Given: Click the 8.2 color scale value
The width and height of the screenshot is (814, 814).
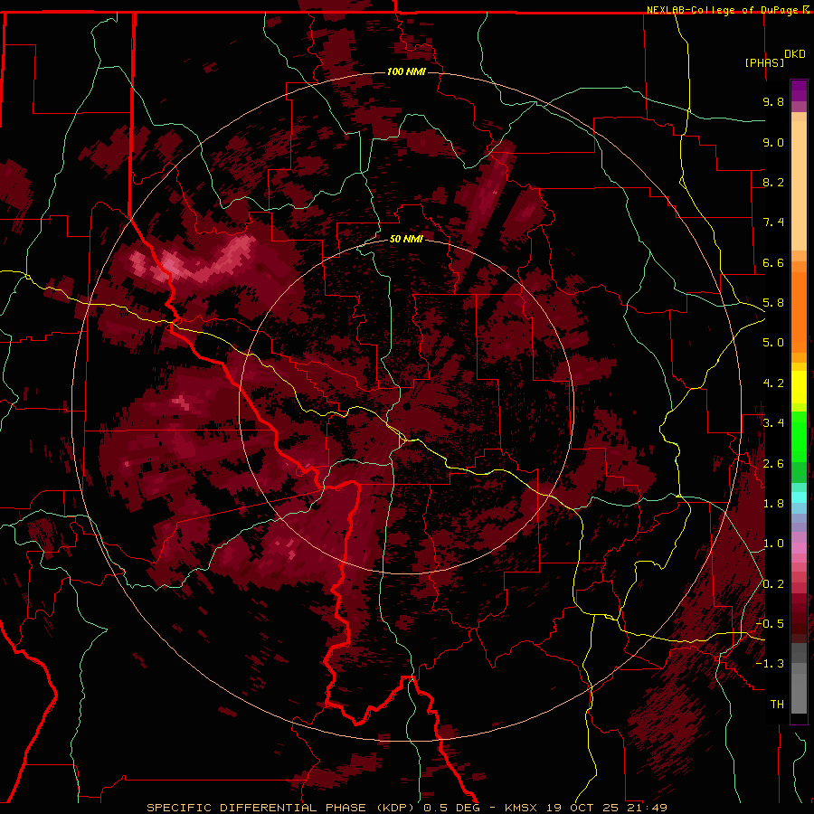Looking at the screenshot, I should 773,182.
